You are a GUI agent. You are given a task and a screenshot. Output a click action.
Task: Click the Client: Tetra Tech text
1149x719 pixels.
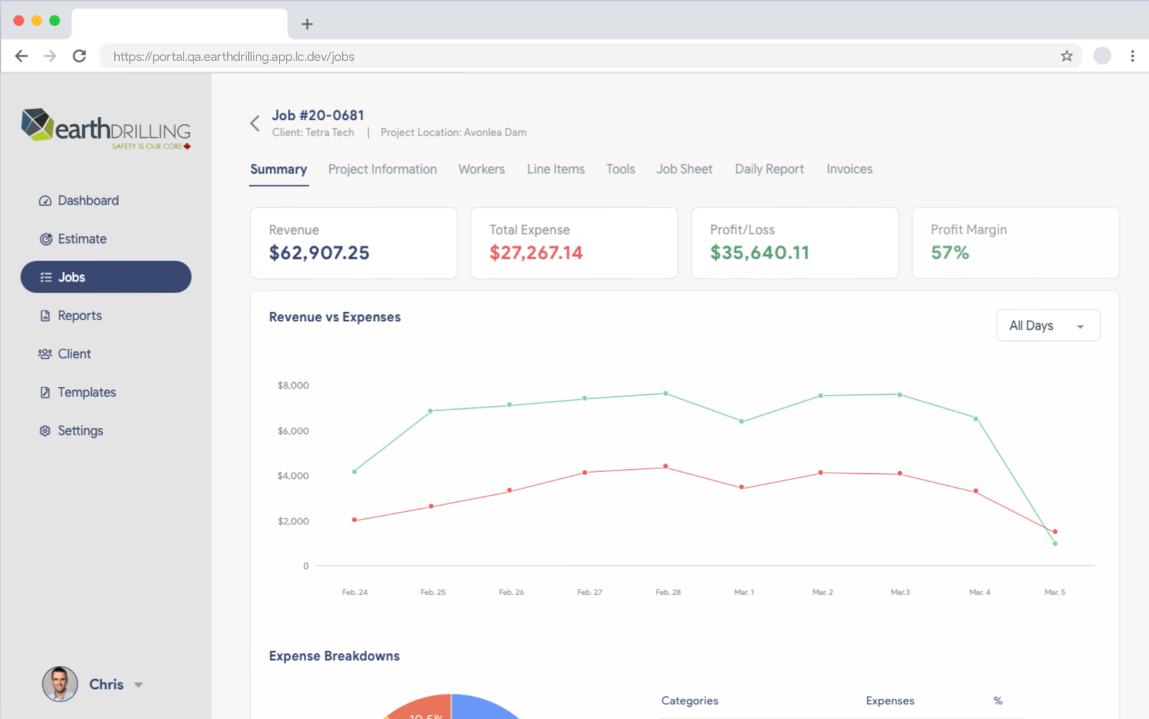coord(313,132)
